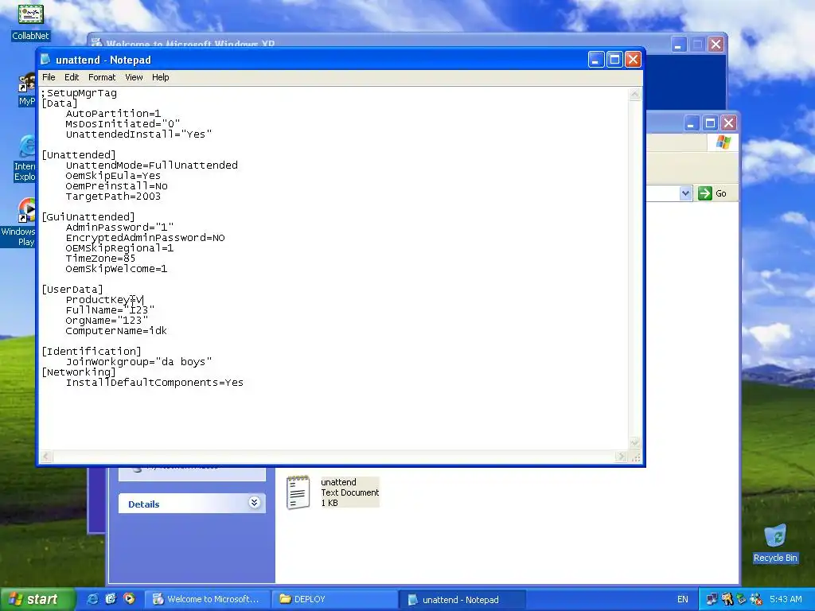The height and width of the screenshot is (611, 815).
Task: Click on the [GuiUnattended] section header
Action: coord(88,217)
